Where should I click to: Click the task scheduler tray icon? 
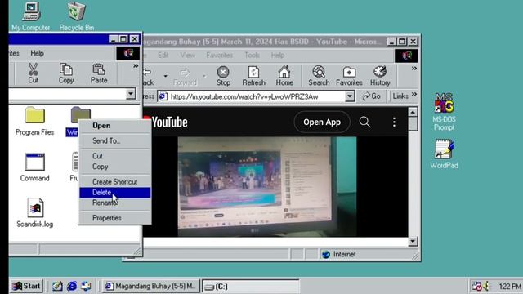pos(476,286)
